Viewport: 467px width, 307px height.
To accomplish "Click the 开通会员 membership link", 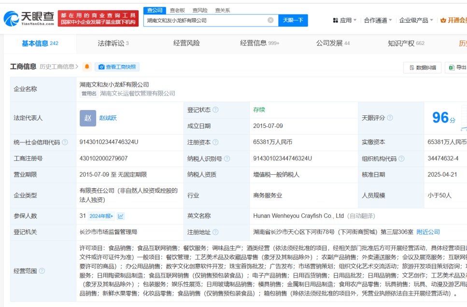I will click(453, 20).
